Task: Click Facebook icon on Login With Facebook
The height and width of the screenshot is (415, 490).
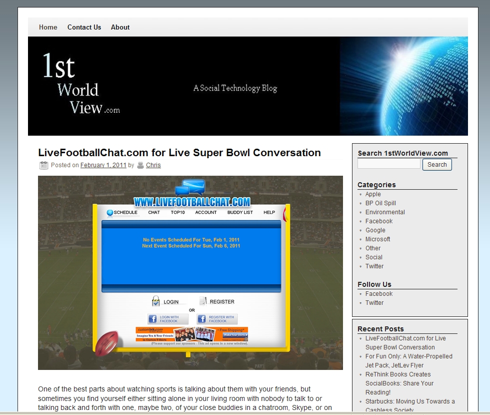Action: (x=152, y=319)
